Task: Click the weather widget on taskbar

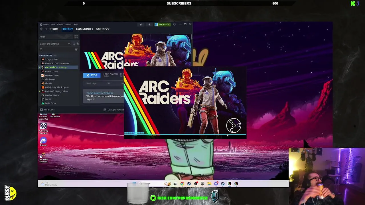Action: point(49,184)
